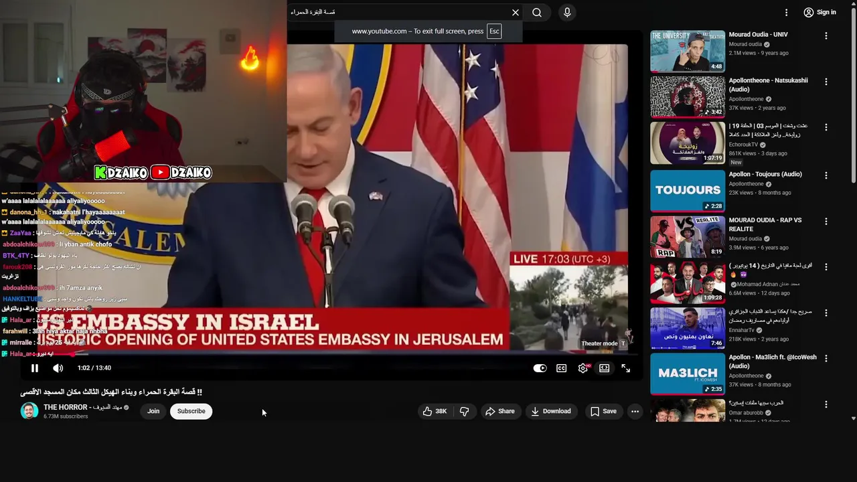Like the video with 38K likes

(435, 411)
